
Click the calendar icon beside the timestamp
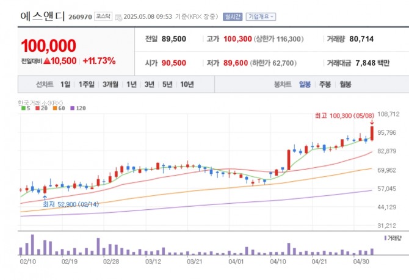(x=118, y=18)
